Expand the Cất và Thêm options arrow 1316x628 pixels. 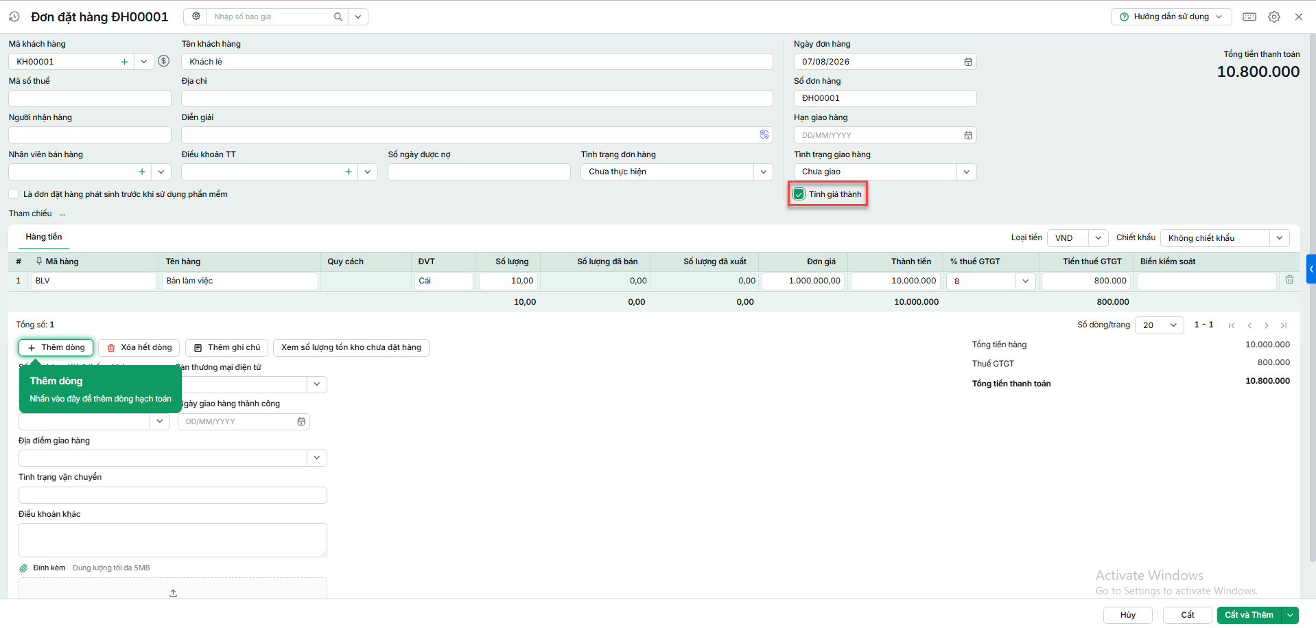[x=1291, y=615]
